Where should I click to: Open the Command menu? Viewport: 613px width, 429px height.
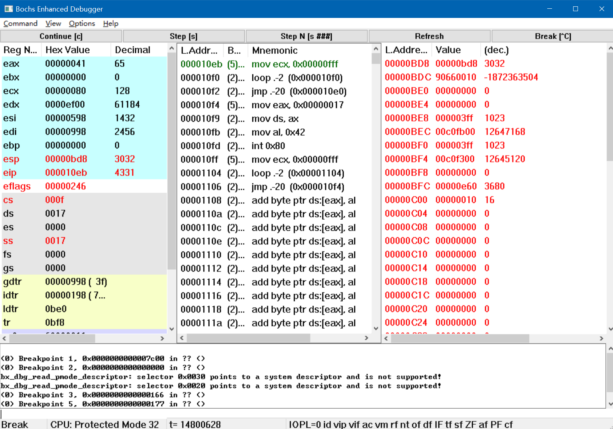click(x=20, y=23)
